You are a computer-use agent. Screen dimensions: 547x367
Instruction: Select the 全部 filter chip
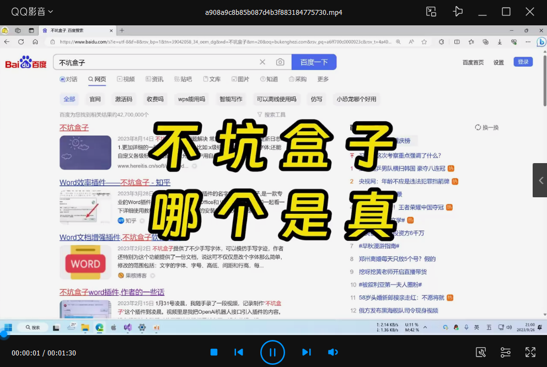pos(69,99)
